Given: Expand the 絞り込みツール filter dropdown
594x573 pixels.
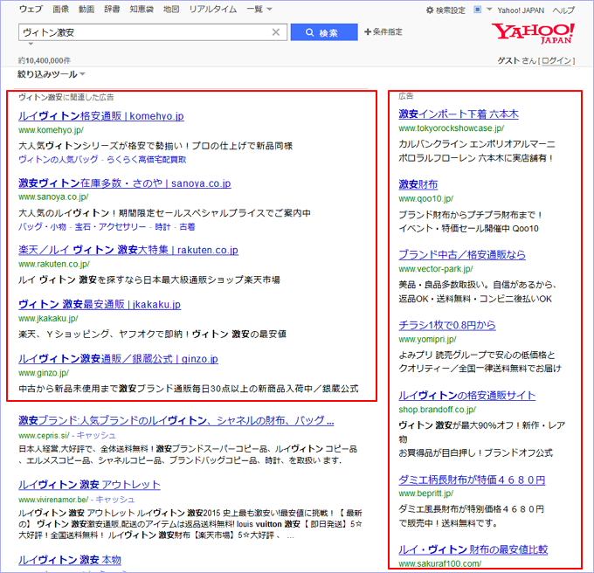Looking at the screenshot, I should 52,74.
